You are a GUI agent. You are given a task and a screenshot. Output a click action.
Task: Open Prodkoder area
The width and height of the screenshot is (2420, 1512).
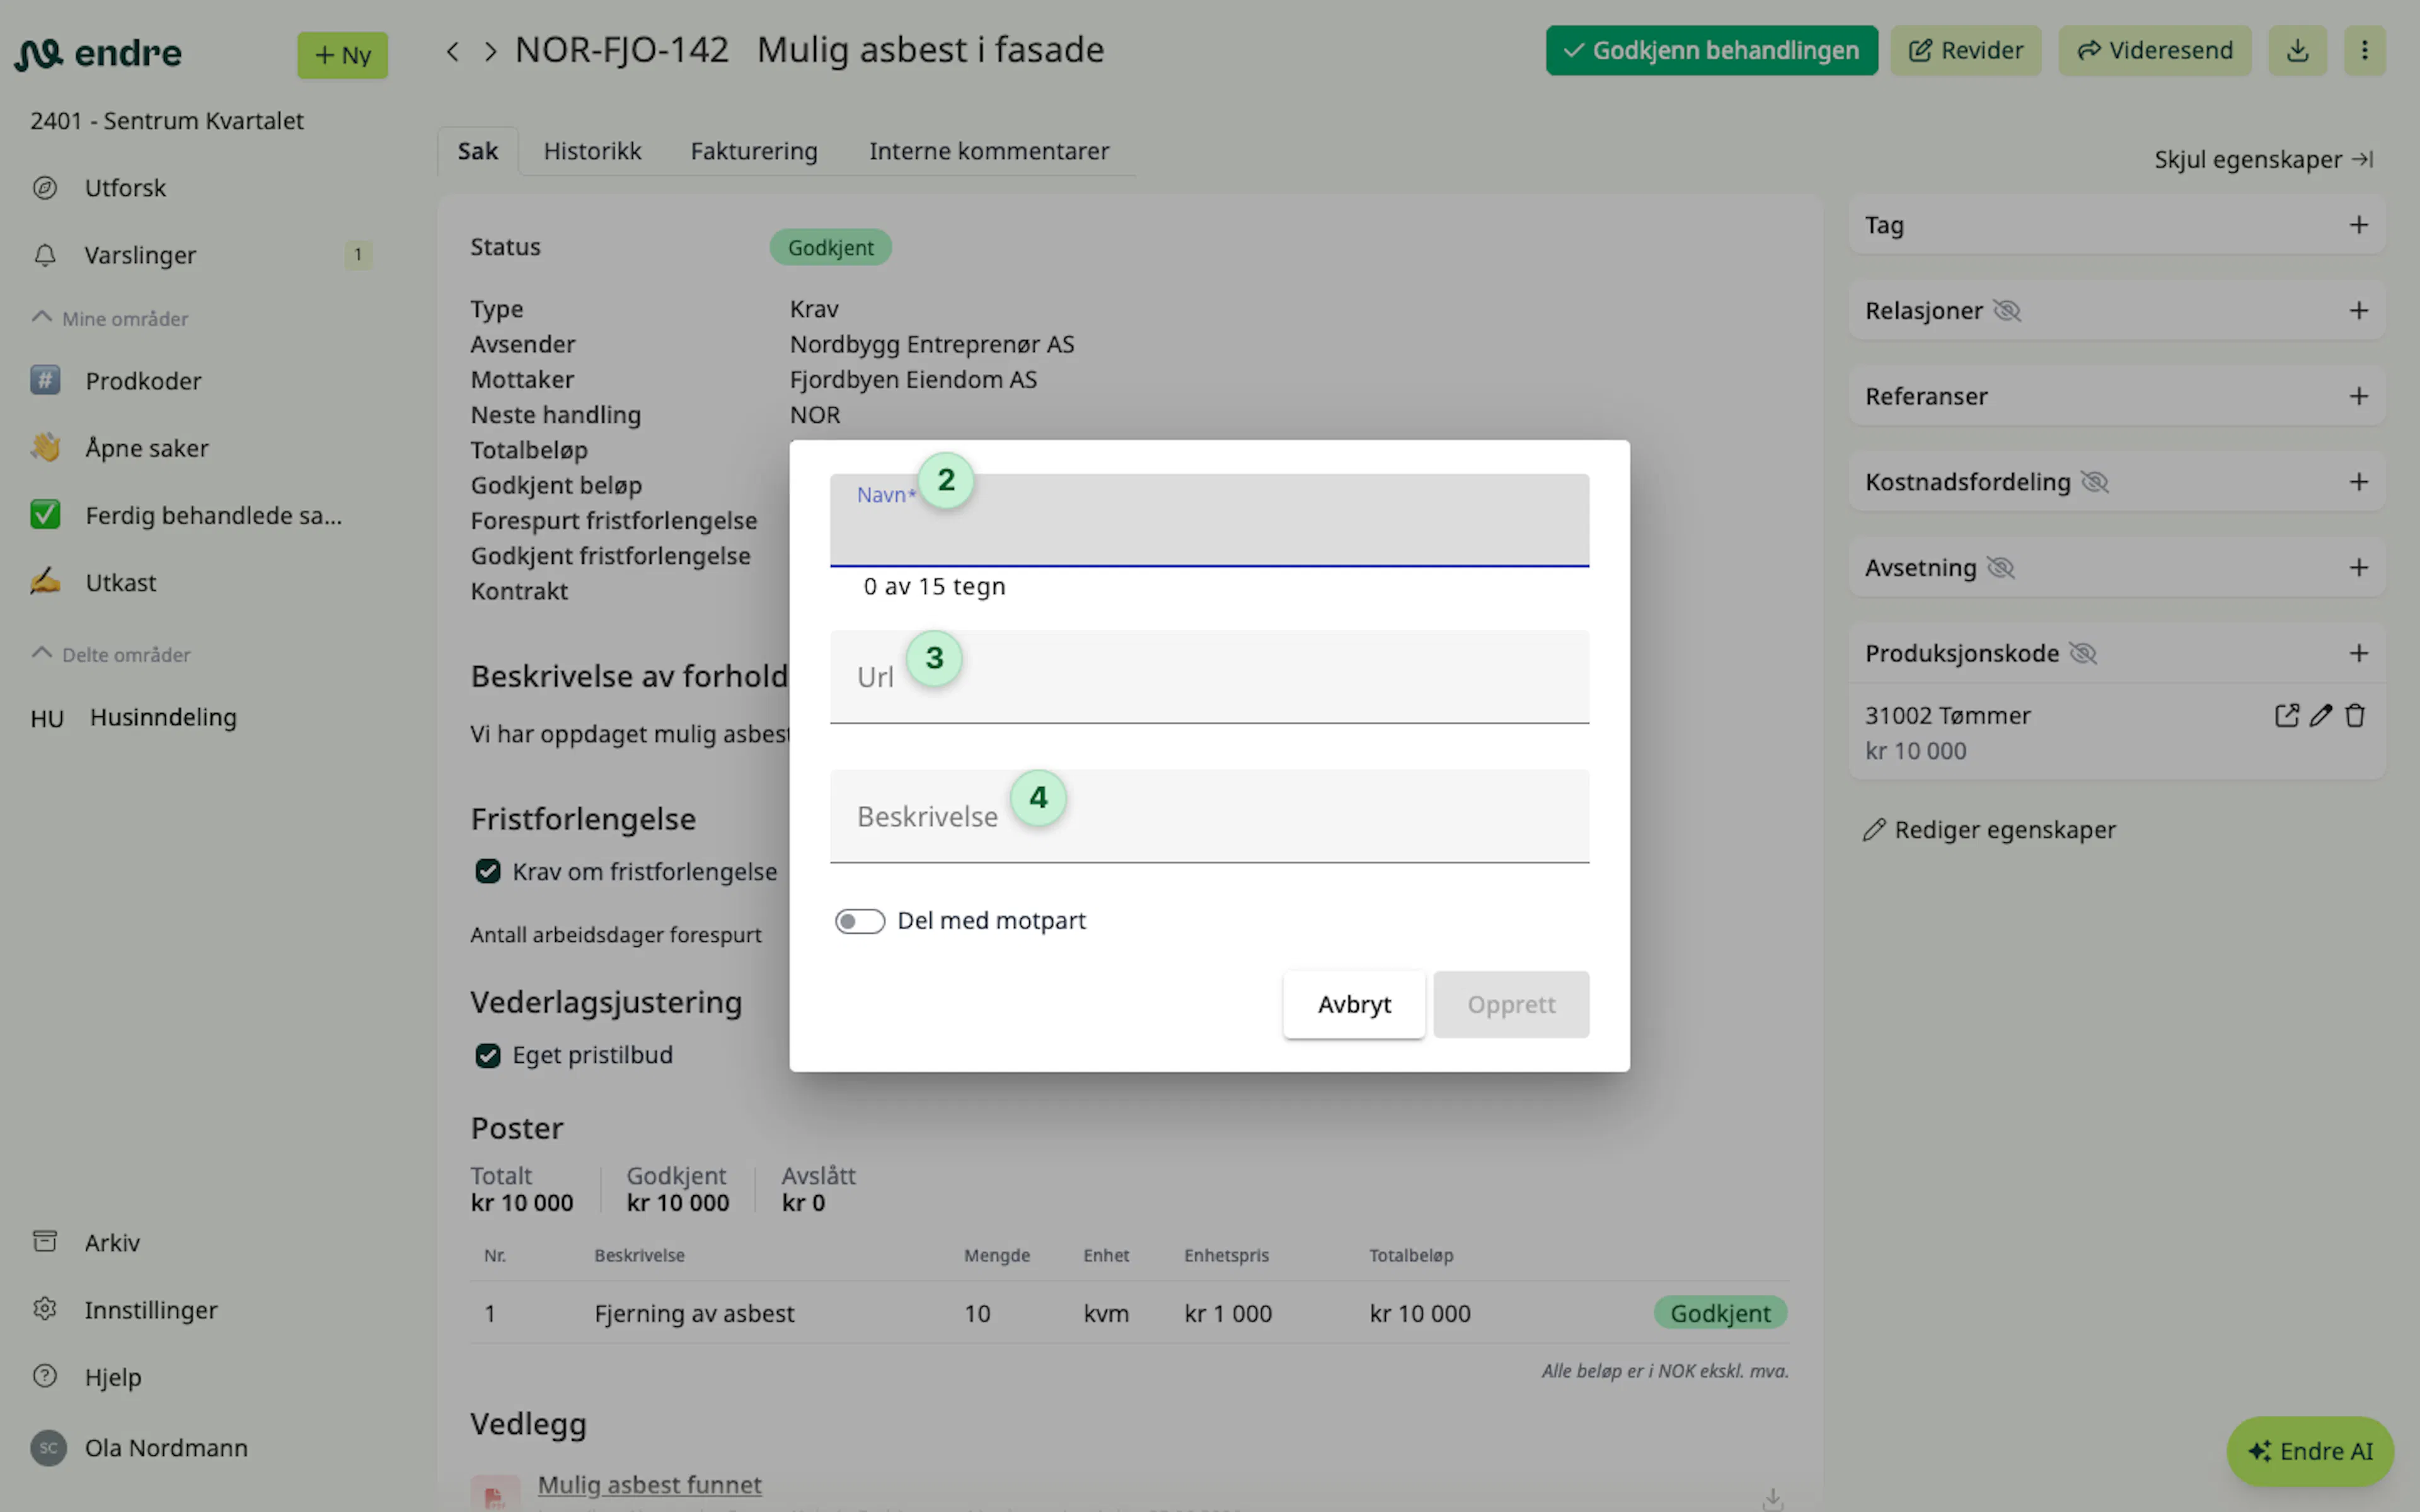pos(143,381)
